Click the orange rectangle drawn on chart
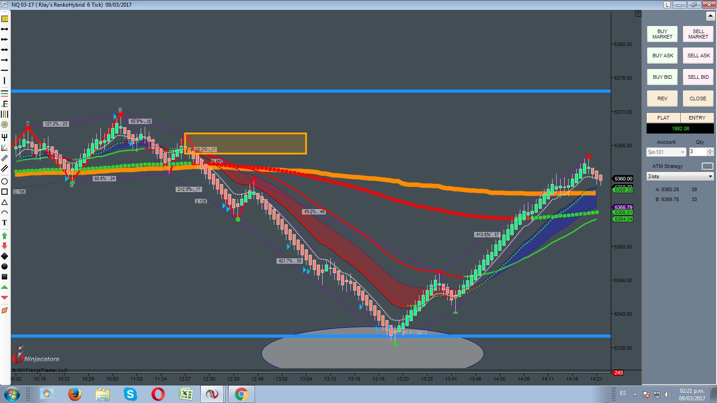This screenshot has width=717, height=403. pos(245,143)
